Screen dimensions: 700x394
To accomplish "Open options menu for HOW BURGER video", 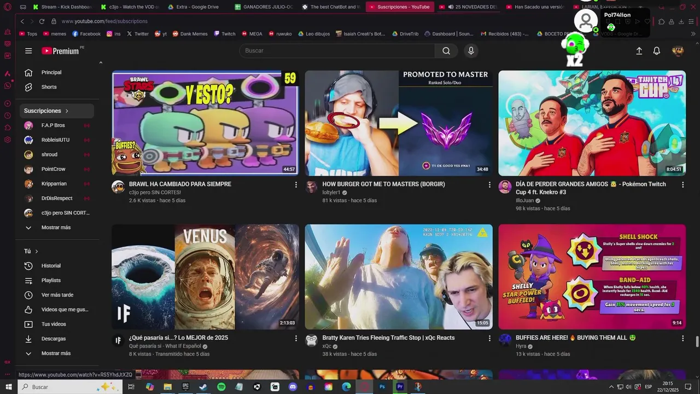I will (x=489, y=185).
